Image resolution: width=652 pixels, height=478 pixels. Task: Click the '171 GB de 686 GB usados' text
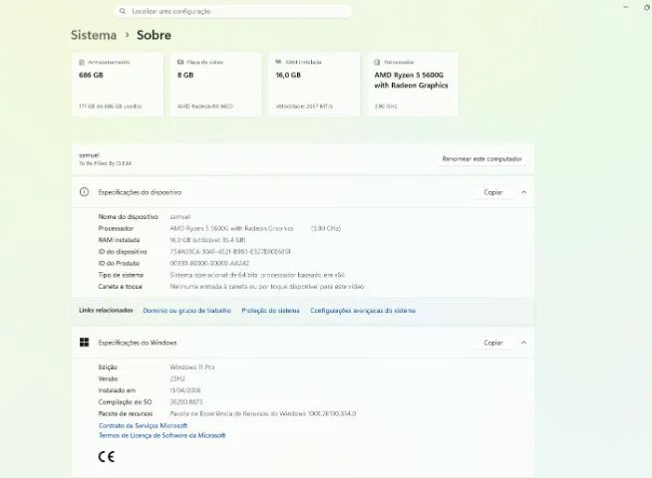[111, 107]
